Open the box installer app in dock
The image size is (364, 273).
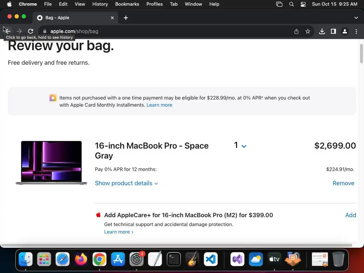click(293, 259)
